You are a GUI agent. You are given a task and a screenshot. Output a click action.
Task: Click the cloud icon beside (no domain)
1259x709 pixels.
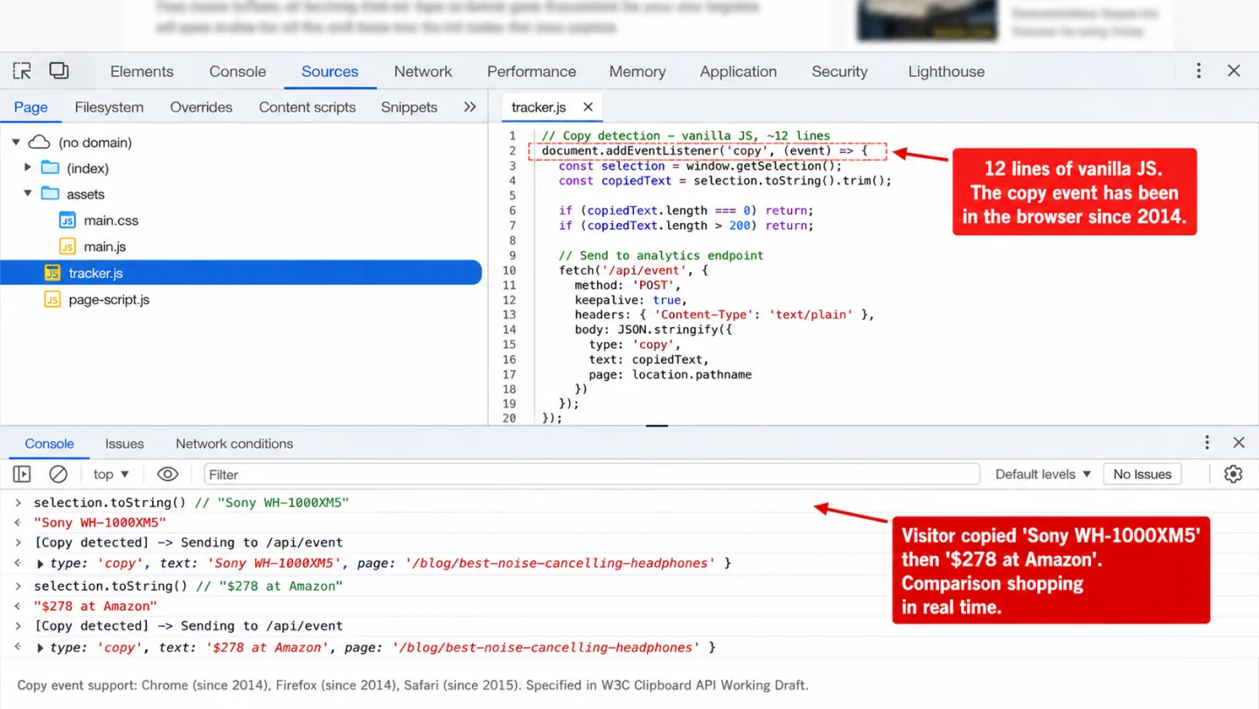tap(39, 142)
